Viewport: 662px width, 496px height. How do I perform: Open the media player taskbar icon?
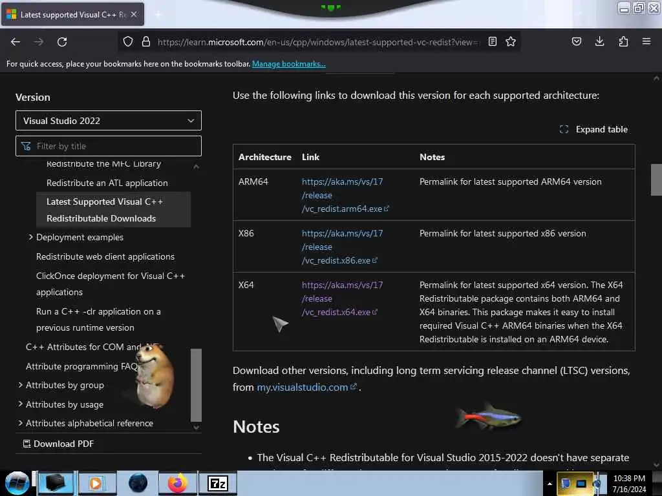click(x=97, y=483)
